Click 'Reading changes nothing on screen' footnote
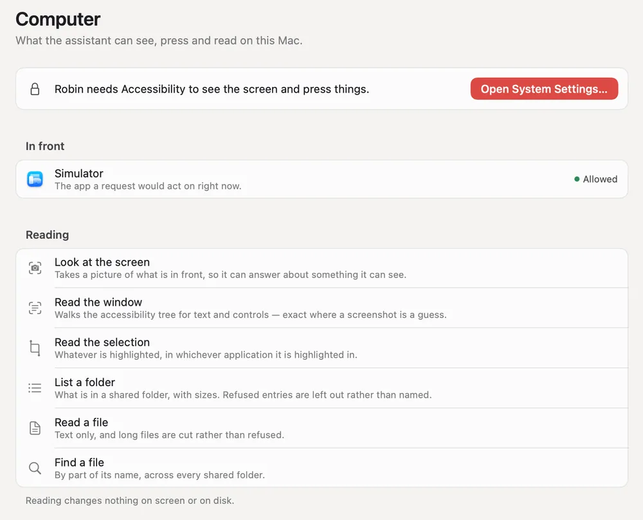Image resolution: width=643 pixels, height=520 pixels. 130,500
